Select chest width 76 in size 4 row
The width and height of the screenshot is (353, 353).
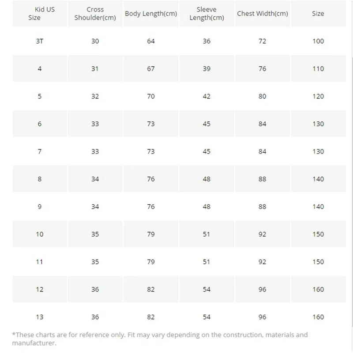pyautogui.click(x=263, y=68)
